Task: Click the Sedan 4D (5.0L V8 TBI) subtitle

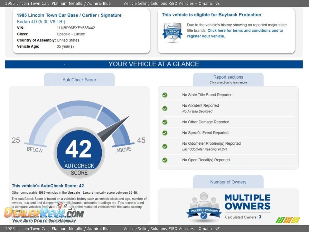Action: tap(41, 22)
